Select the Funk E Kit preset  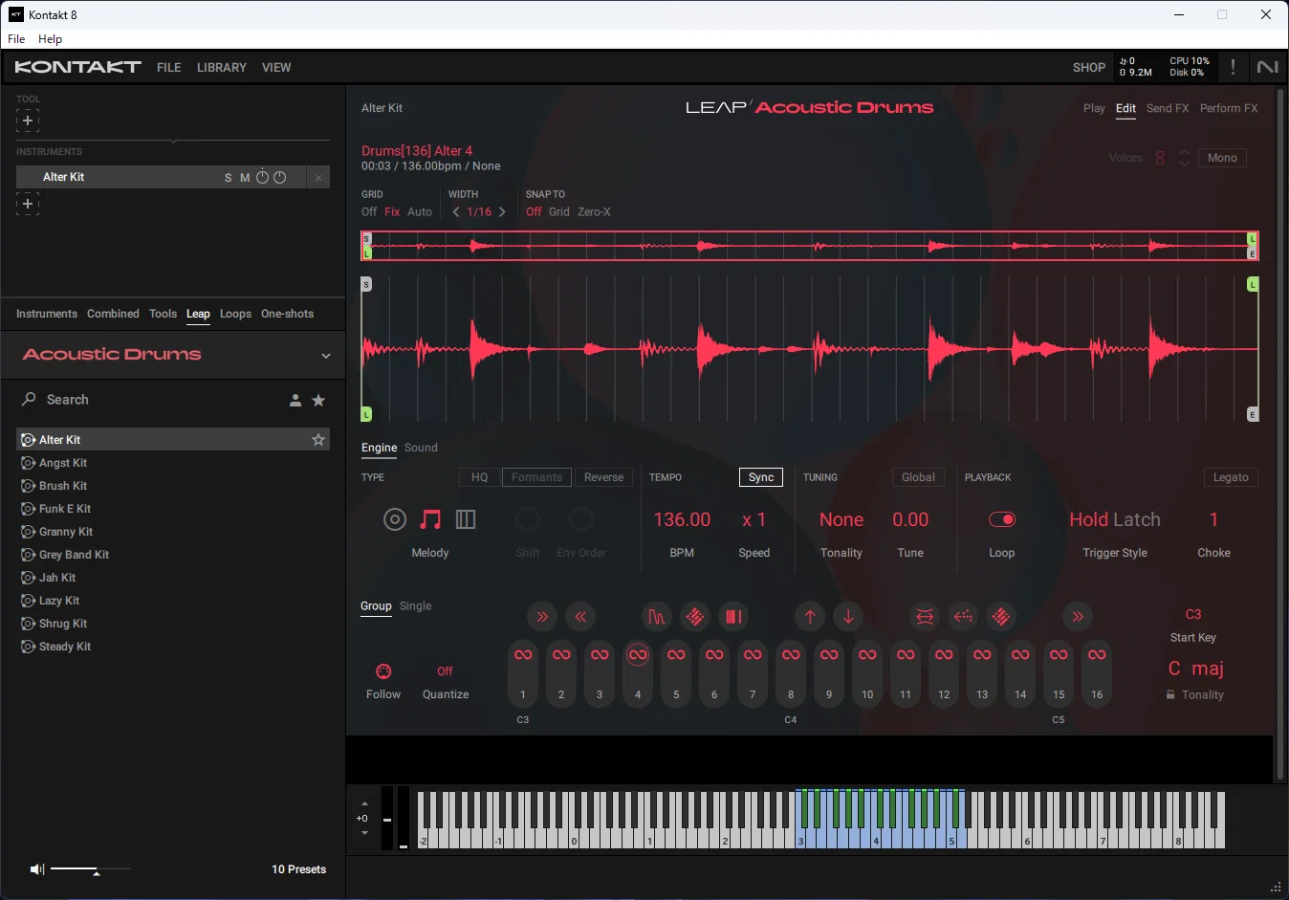173,509
